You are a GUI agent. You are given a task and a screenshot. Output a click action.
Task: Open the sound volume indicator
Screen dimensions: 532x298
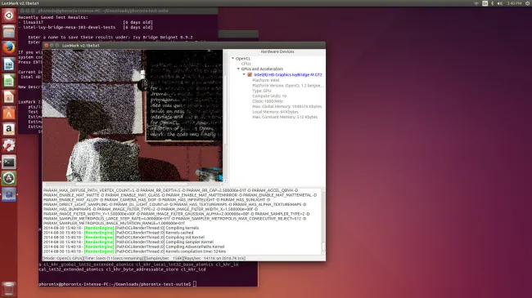pyautogui.click(x=500, y=3)
